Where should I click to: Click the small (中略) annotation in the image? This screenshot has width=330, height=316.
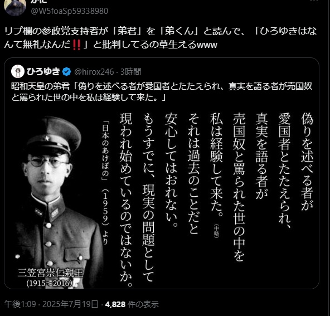tap(216, 231)
